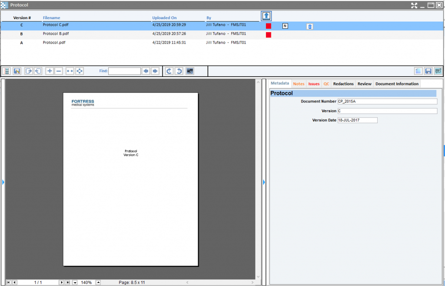Viewport: 445px width, 286px height.
Task: Fit document to page width
Action: [70, 71]
